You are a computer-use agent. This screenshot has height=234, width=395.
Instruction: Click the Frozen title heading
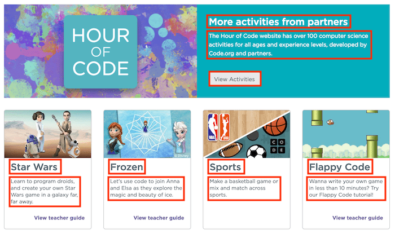[127, 167]
